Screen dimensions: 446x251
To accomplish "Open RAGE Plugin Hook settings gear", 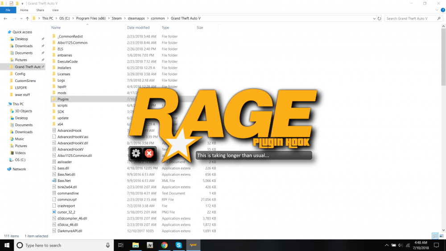I will click(136, 153).
